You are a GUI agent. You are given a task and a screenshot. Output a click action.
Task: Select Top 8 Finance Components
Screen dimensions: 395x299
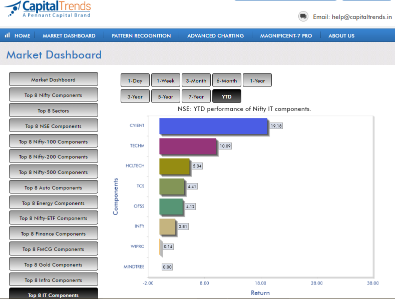click(54, 233)
